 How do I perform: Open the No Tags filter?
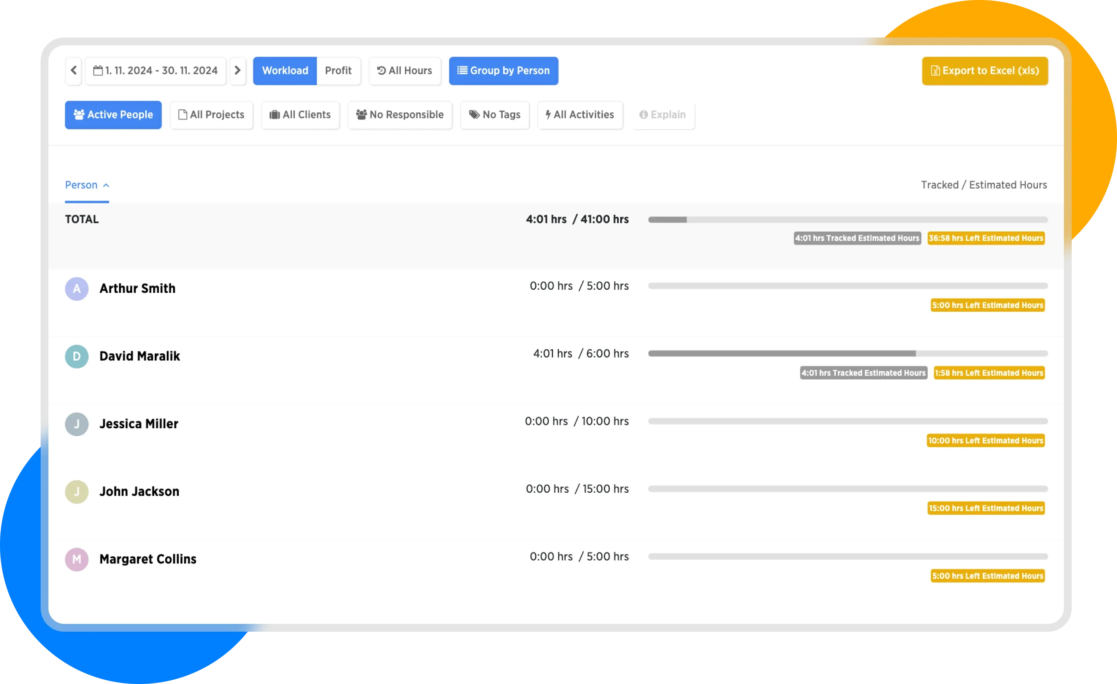click(494, 115)
